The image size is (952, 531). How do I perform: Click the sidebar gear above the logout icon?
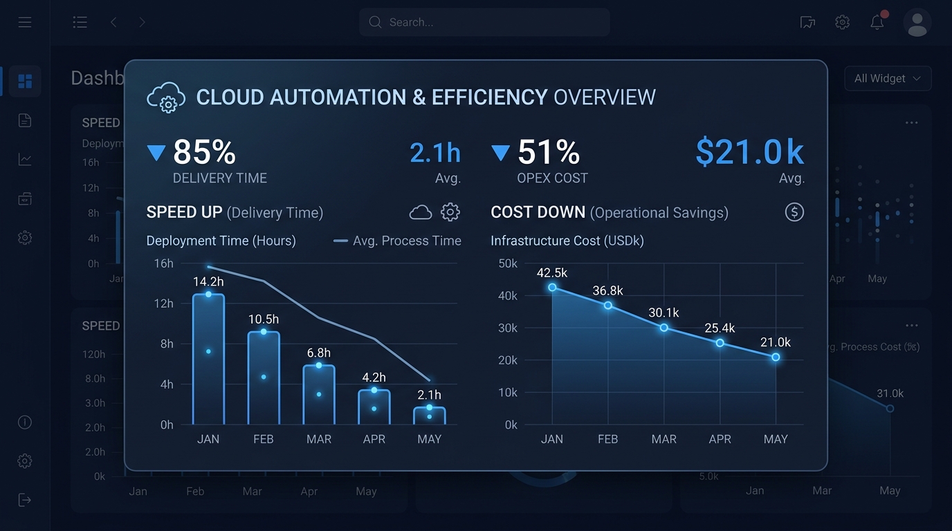coord(25,461)
